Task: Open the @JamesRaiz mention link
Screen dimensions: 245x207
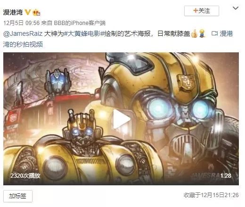Action: pos(23,33)
